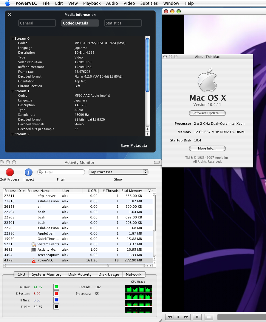Click the System Events process icon

33,244
